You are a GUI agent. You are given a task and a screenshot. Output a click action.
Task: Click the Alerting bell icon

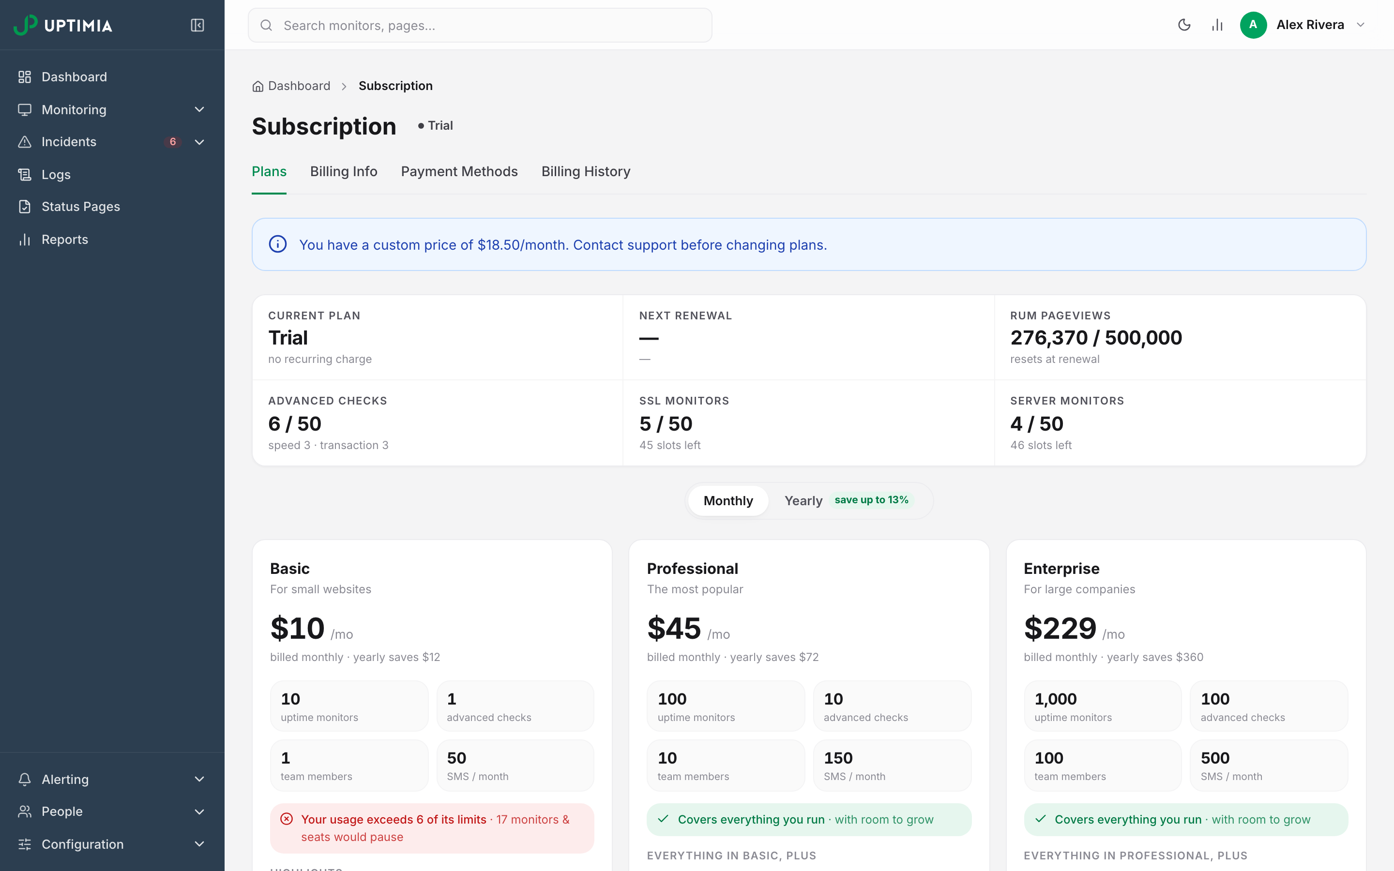point(25,780)
